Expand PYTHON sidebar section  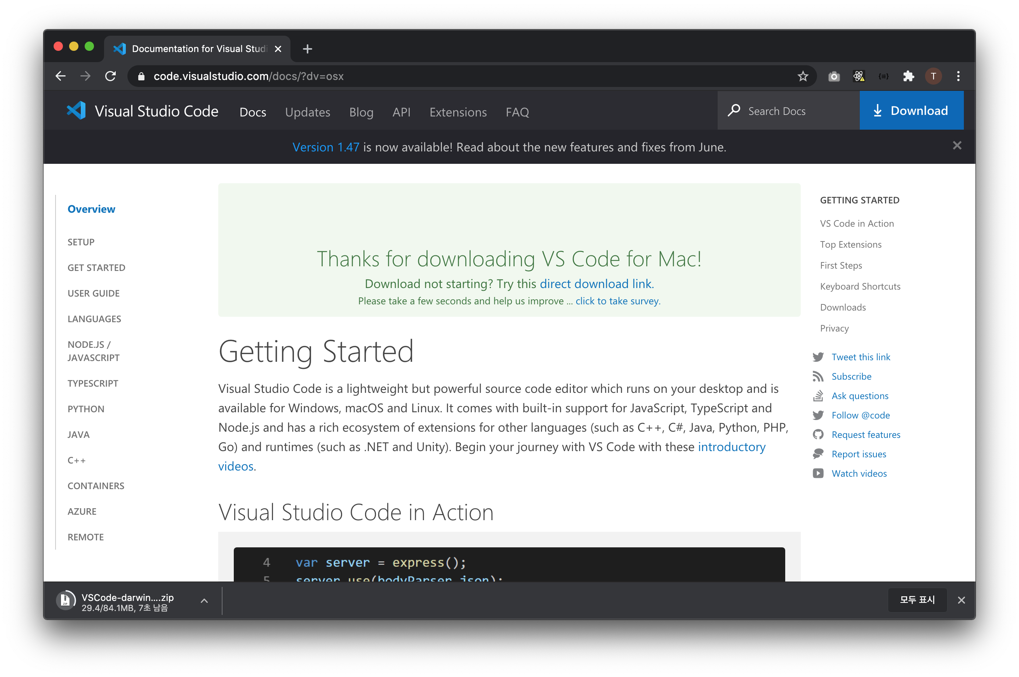[x=86, y=409]
